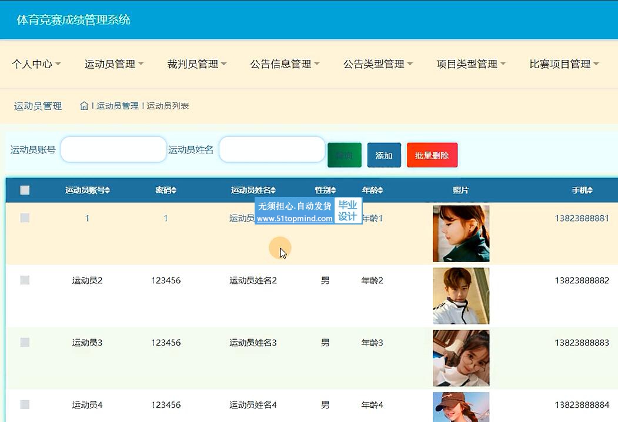This screenshot has height=422, width=618.
Task: Sort by 运动员账号 column arrows
Action: coord(108,190)
